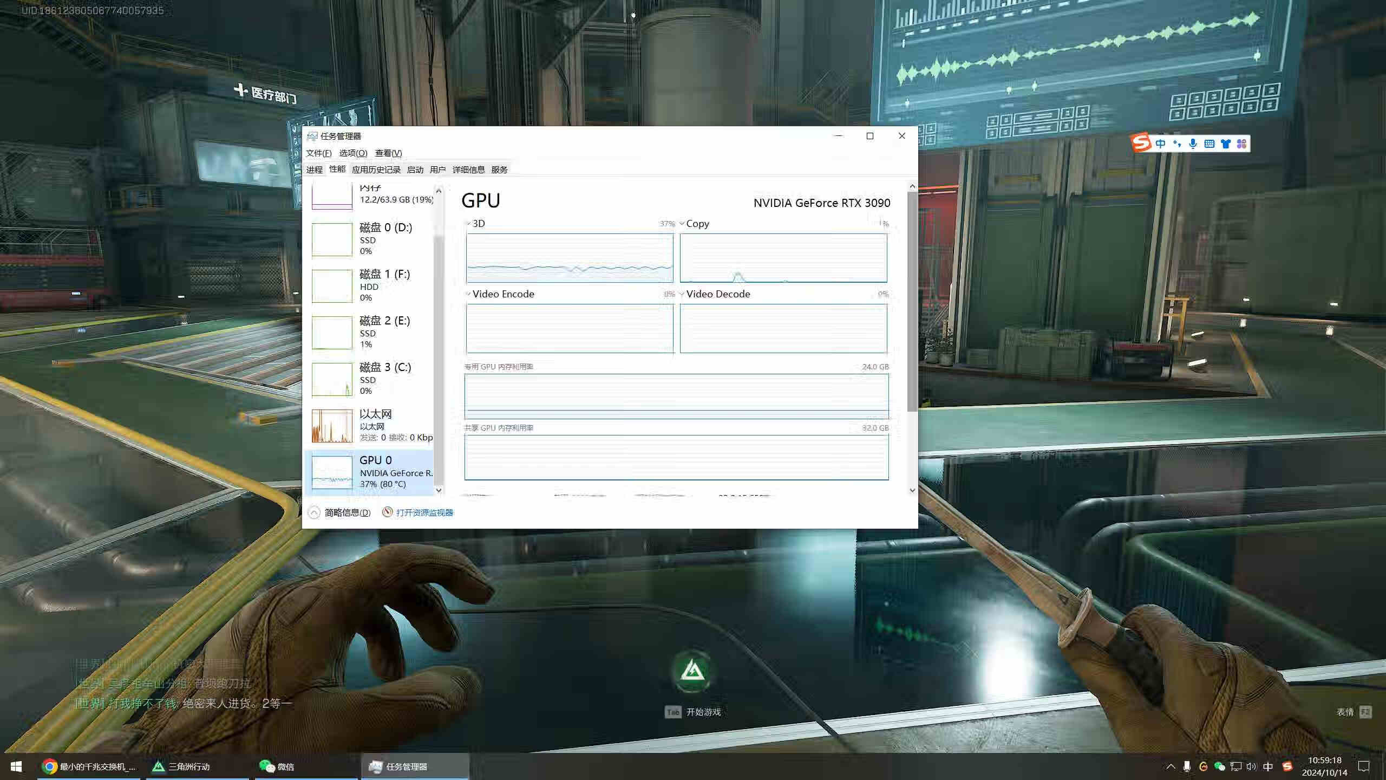Image resolution: width=1386 pixels, height=780 pixels.
Task: Switch to the 进程 tab
Action: click(314, 170)
